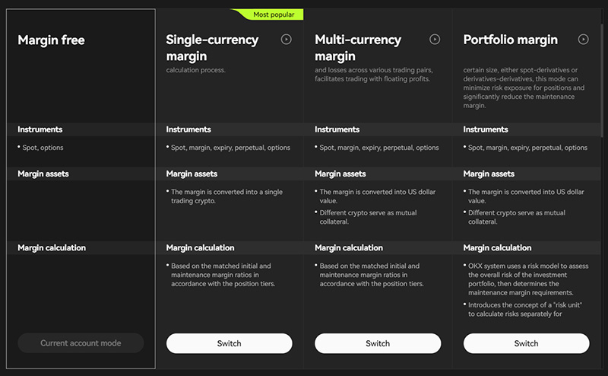The image size is (608, 376).
Task: Click Margin calculation header in Margin free column
Action: [x=51, y=247]
